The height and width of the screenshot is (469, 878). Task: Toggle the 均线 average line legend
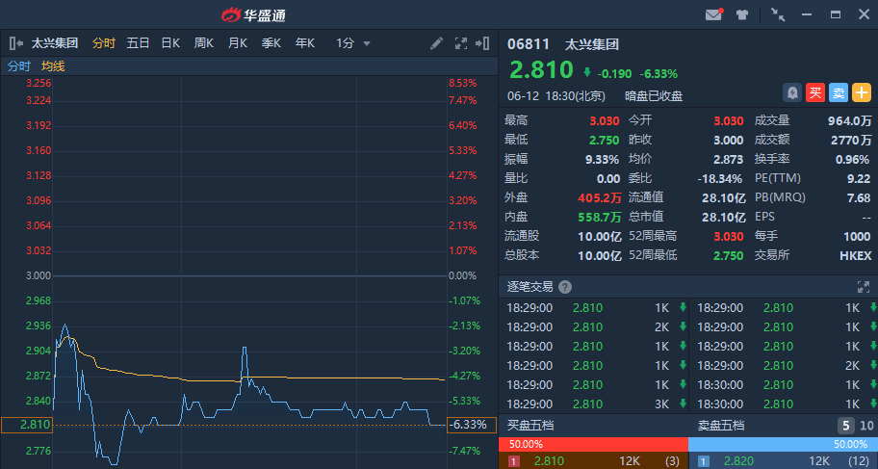53,66
